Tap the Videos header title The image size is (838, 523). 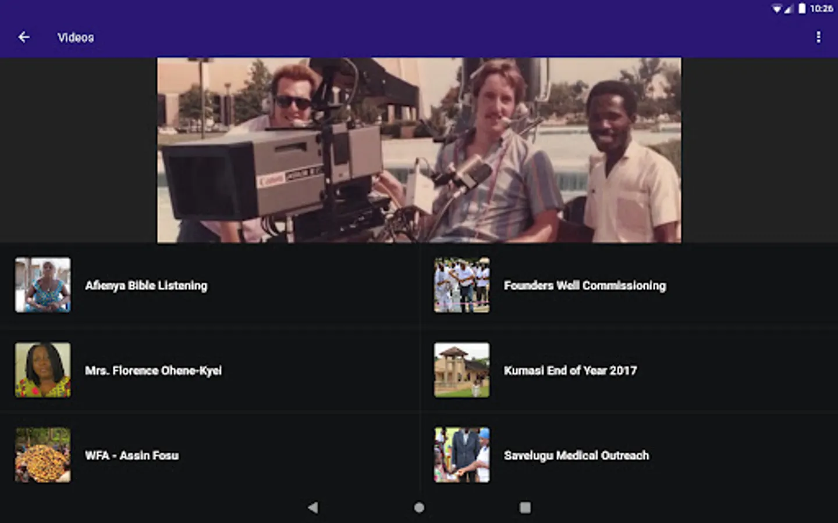76,37
